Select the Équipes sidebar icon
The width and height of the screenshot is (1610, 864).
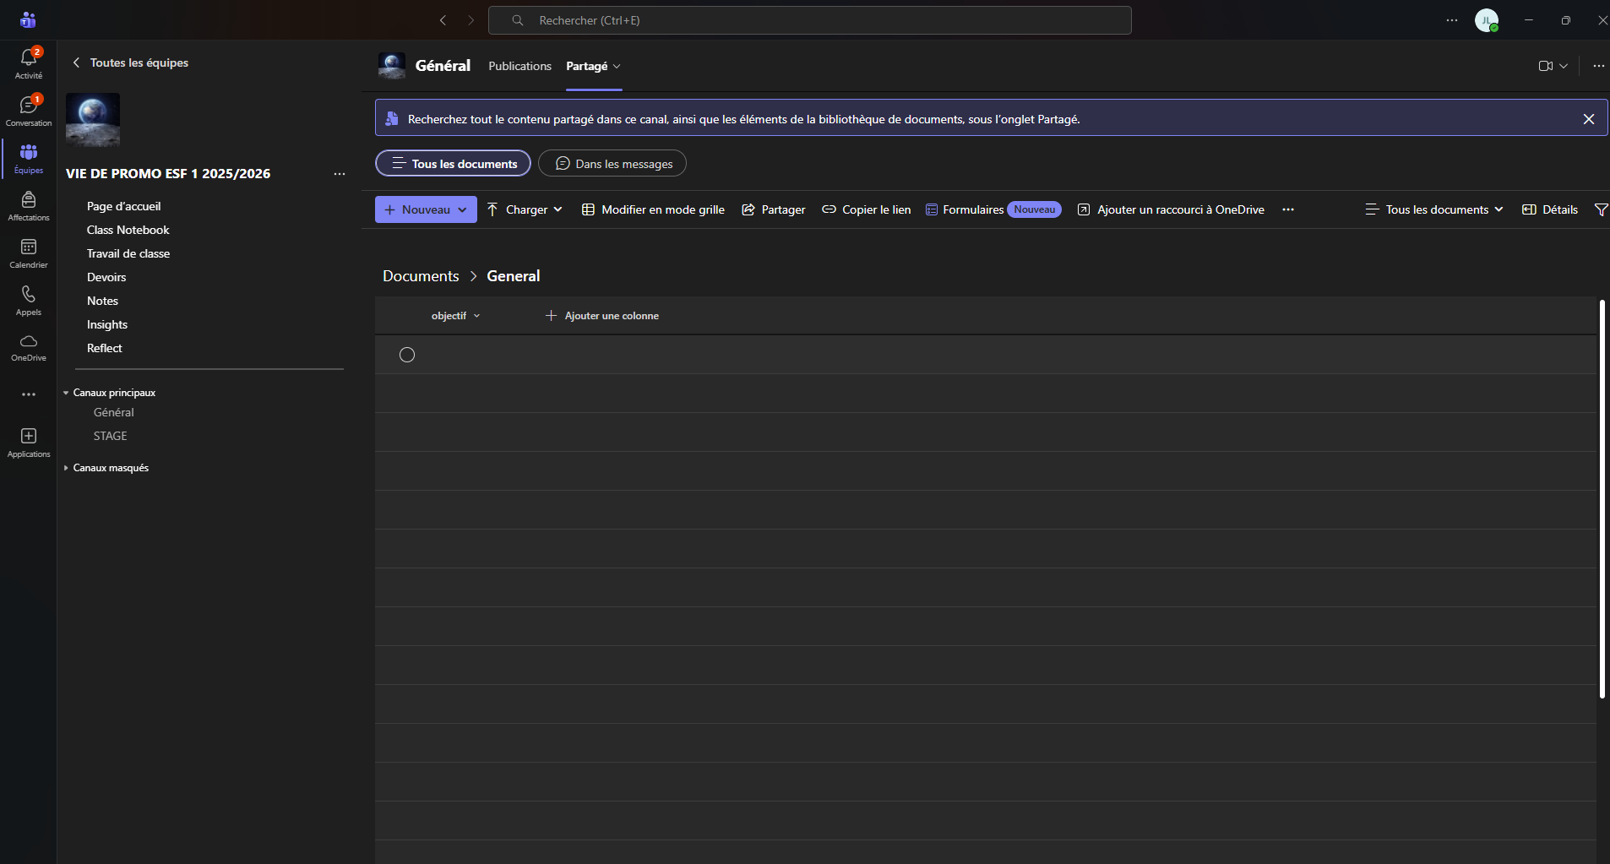(29, 158)
